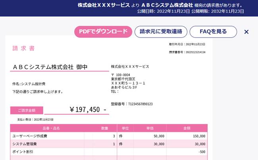Click the 数量 column header
Image resolution: width=258 pixels, height=160 pixels.
(x=105, y=128)
